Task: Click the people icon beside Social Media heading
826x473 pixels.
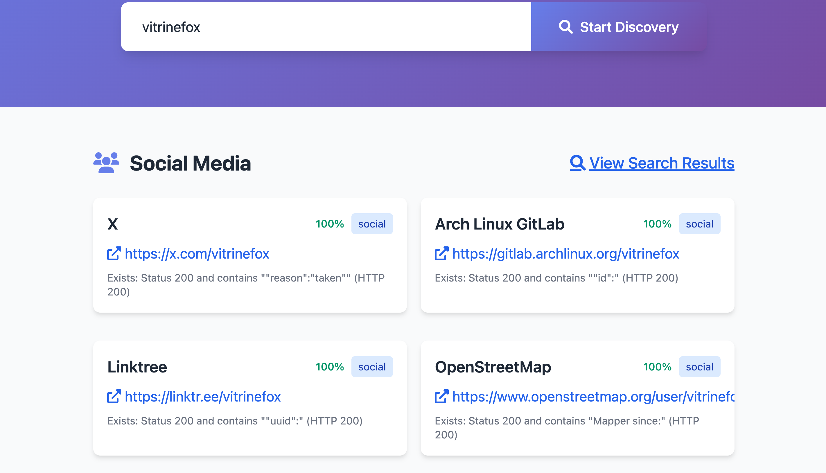Action: point(106,163)
